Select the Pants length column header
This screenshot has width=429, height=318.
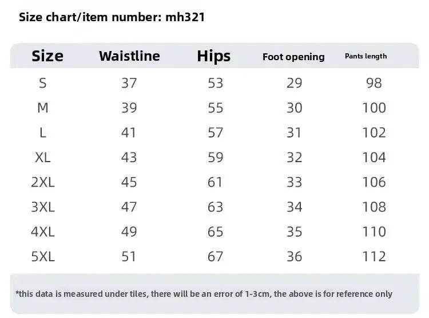click(366, 56)
